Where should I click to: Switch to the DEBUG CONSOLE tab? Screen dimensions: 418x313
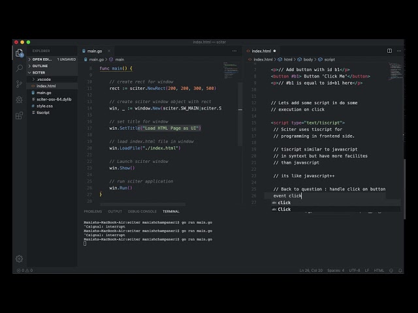click(x=142, y=211)
